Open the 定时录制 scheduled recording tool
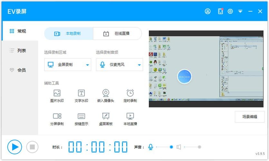 click(x=130, y=96)
